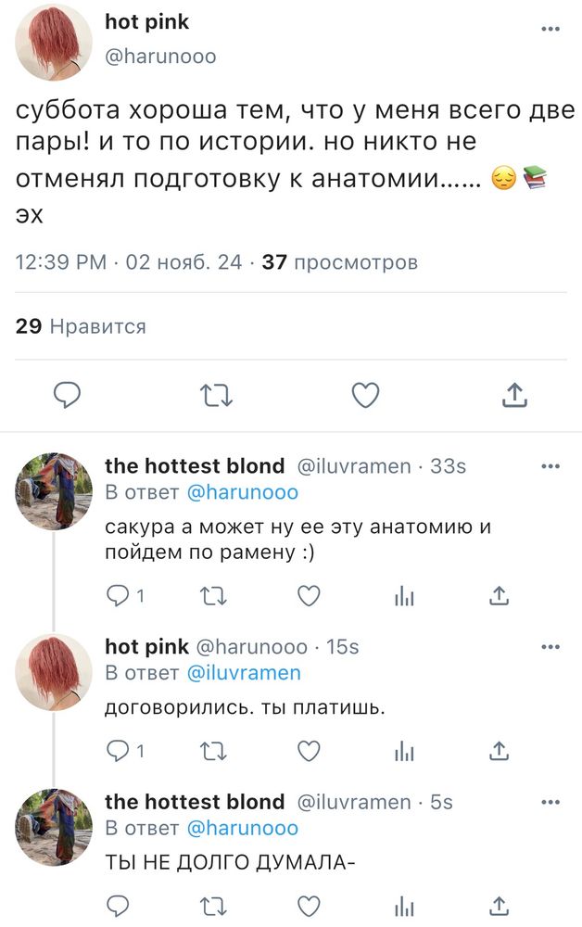Share the main tweet via upload icon

coord(516,393)
